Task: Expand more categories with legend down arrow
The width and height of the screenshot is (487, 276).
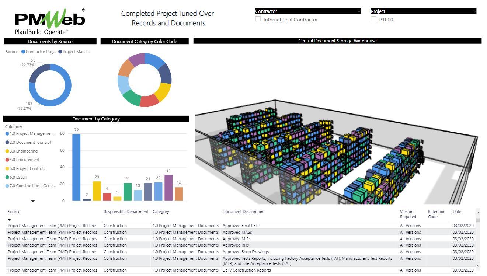Action: tap(33, 201)
